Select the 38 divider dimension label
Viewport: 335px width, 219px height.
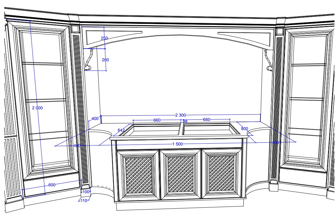pos(185,121)
